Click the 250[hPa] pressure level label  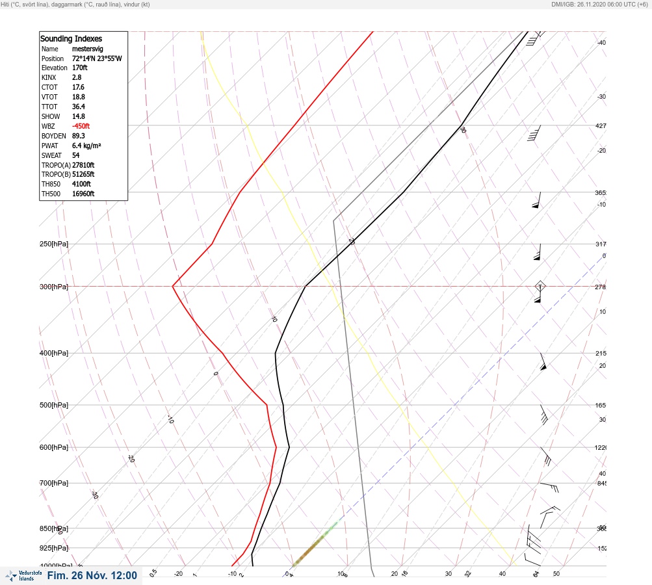54,244
